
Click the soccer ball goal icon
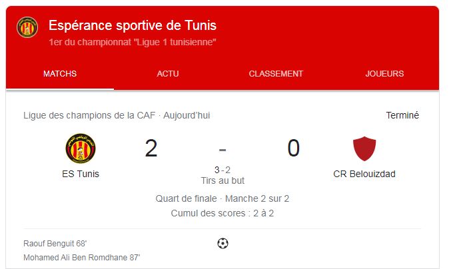(x=223, y=244)
